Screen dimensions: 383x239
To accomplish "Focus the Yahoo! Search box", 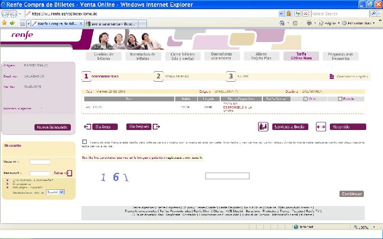I will [x=340, y=14].
